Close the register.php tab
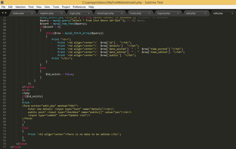236x149 pixels. coord(61,13)
